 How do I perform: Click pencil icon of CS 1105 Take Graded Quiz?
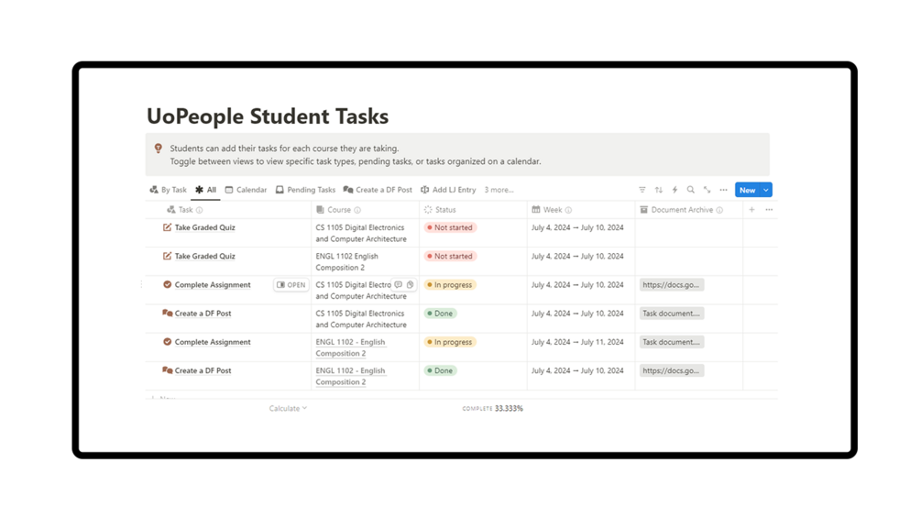(x=168, y=227)
